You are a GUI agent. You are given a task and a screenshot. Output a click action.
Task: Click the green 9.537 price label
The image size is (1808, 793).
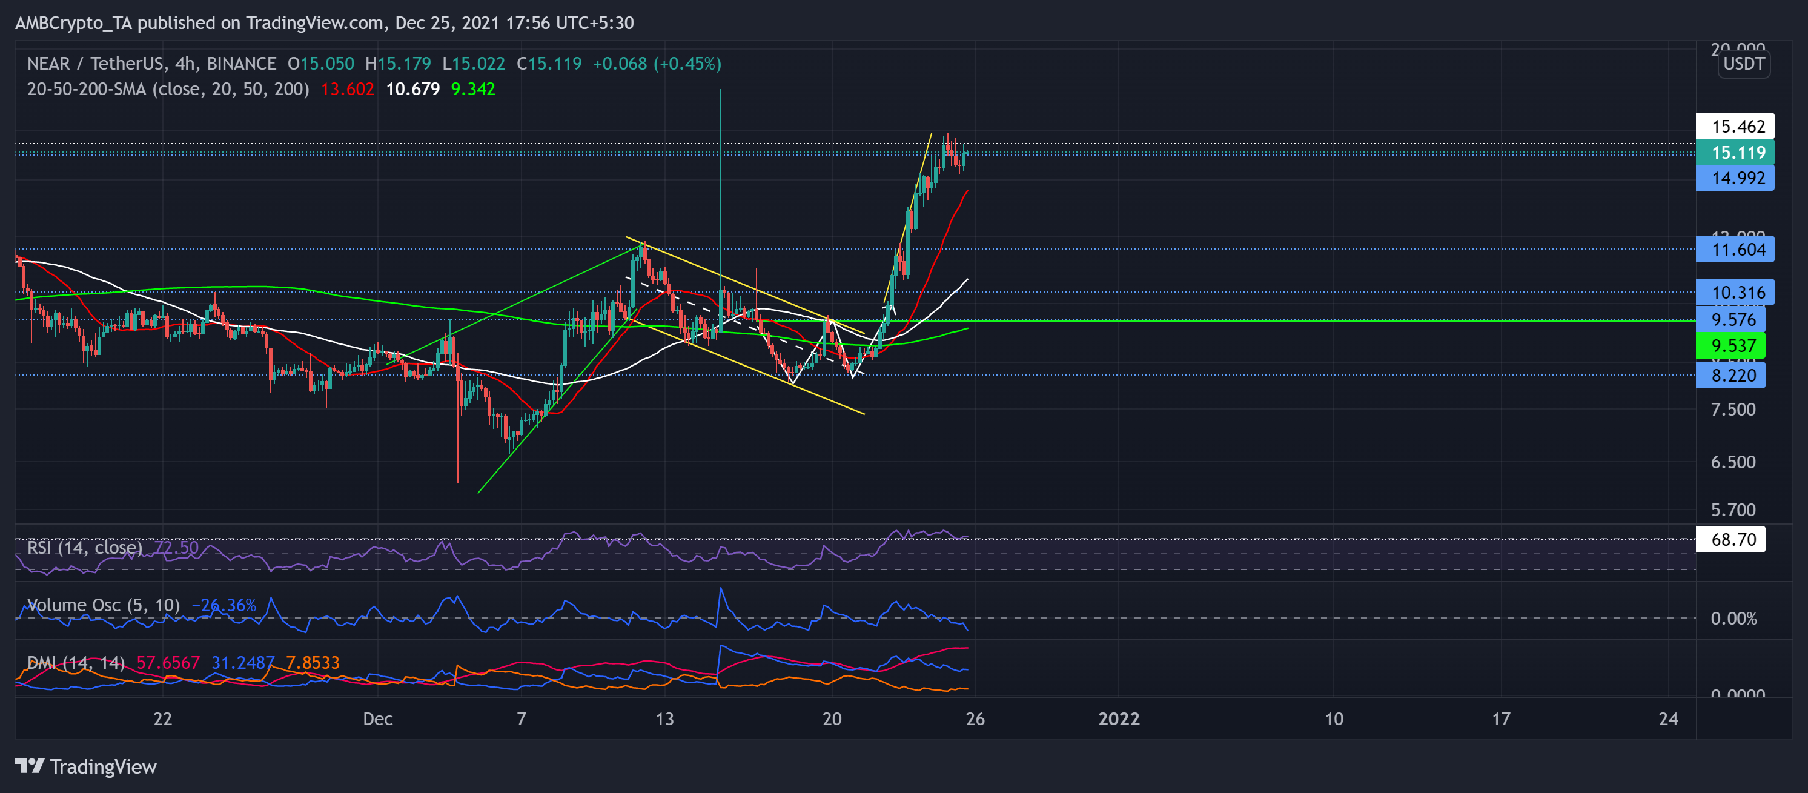(x=1734, y=346)
